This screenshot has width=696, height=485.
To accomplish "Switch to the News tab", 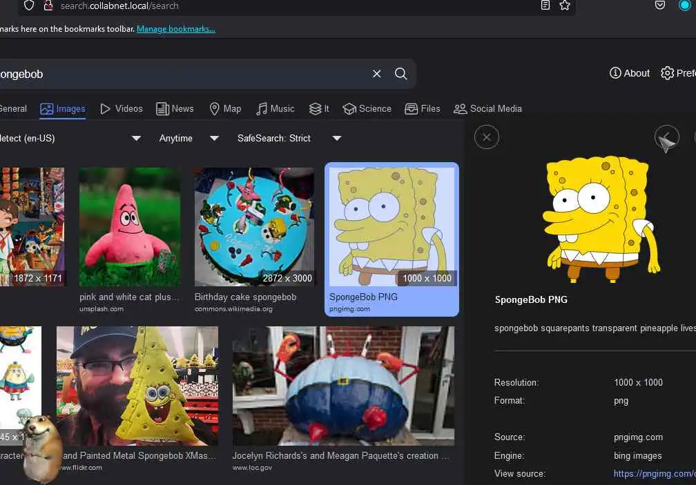I will [175, 108].
